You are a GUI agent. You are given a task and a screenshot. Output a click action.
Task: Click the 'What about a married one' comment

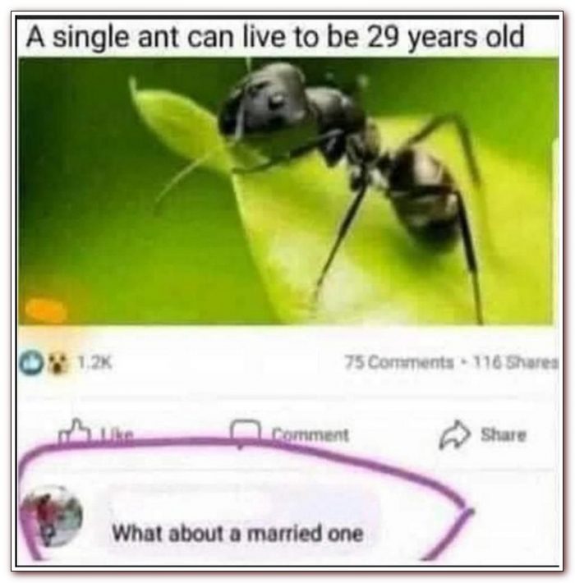click(x=237, y=534)
